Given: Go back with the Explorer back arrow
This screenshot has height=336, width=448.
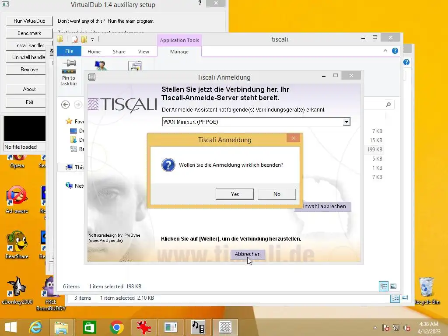Looking at the screenshot, I should pyautogui.click(x=66, y=105).
